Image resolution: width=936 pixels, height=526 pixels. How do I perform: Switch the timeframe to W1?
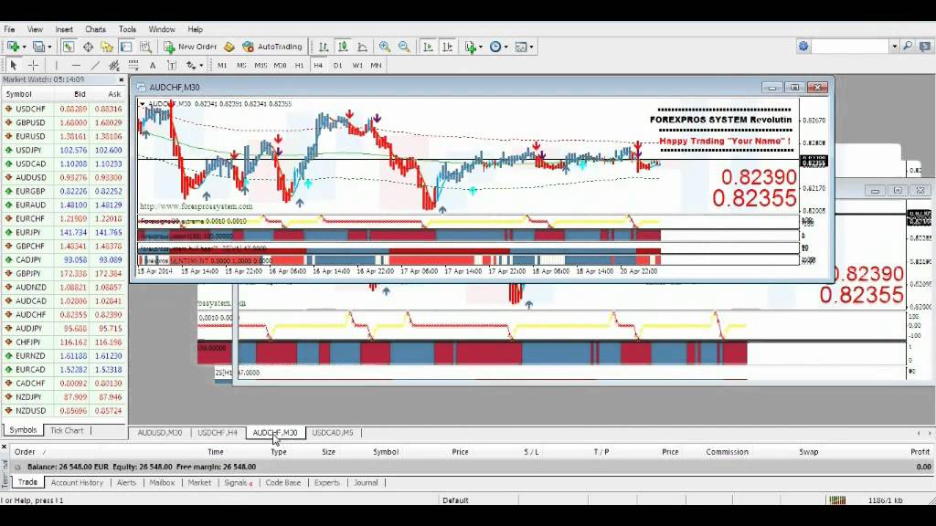[357, 65]
